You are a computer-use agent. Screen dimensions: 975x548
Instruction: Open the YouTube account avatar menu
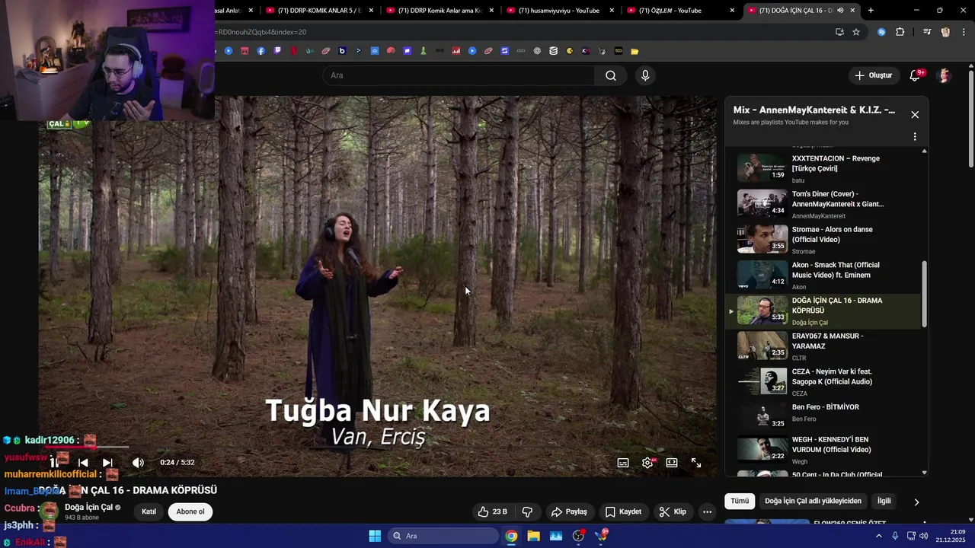tap(945, 75)
